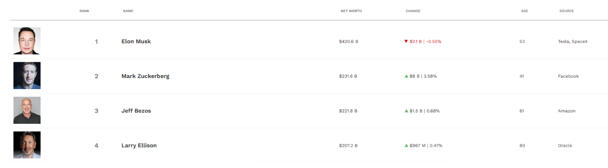The height and width of the screenshot is (168, 608).
Task: Click the green up arrow beside $8 B
Action: click(406, 76)
